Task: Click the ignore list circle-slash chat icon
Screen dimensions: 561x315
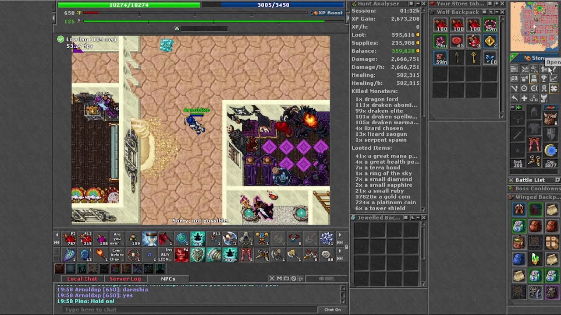Action: [294, 278]
